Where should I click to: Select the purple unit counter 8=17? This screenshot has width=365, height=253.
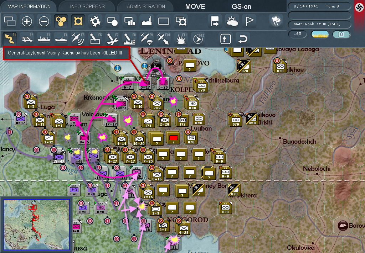(x=21, y=118)
